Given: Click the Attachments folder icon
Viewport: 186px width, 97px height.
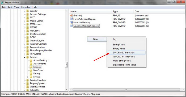Looking at the screenshot, I should 31,64.
